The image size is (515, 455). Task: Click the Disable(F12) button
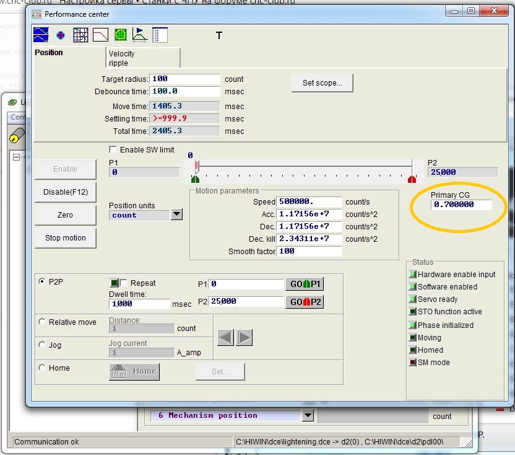[66, 192]
